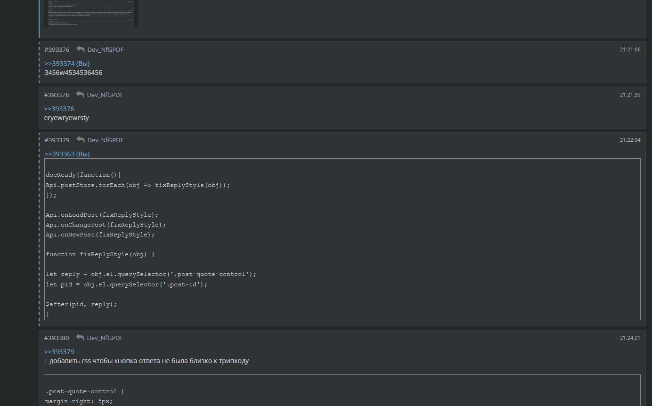Select post ID #393380
652x406 pixels.
point(57,338)
